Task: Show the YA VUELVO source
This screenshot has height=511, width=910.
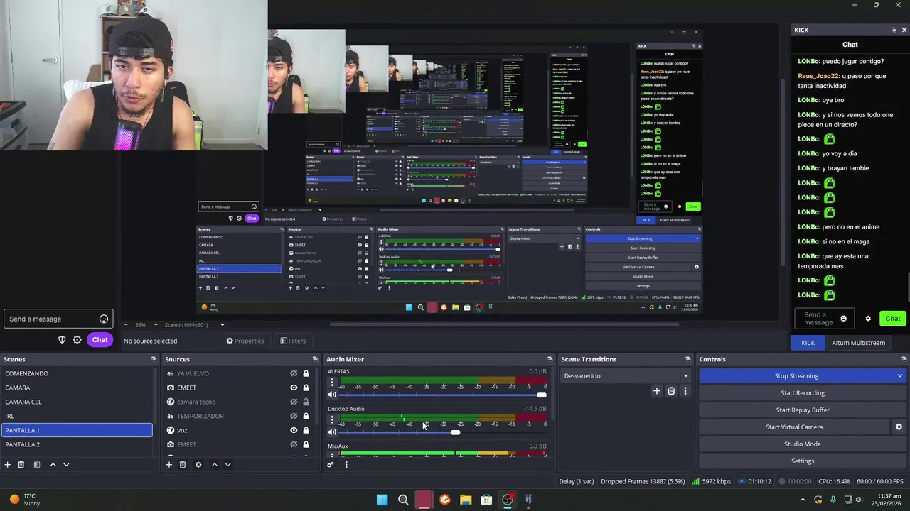Action: [x=294, y=373]
